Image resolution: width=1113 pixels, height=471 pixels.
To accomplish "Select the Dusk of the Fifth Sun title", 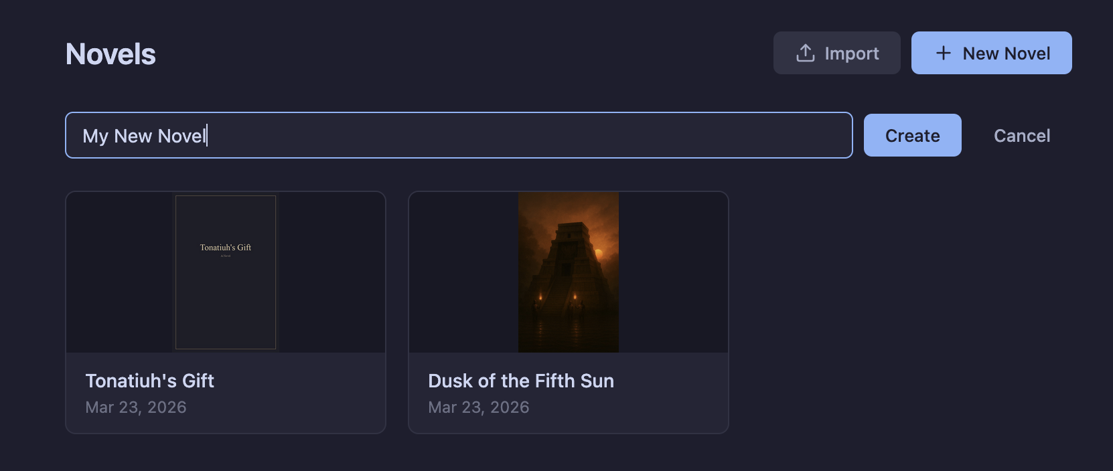I will [520, 381].
